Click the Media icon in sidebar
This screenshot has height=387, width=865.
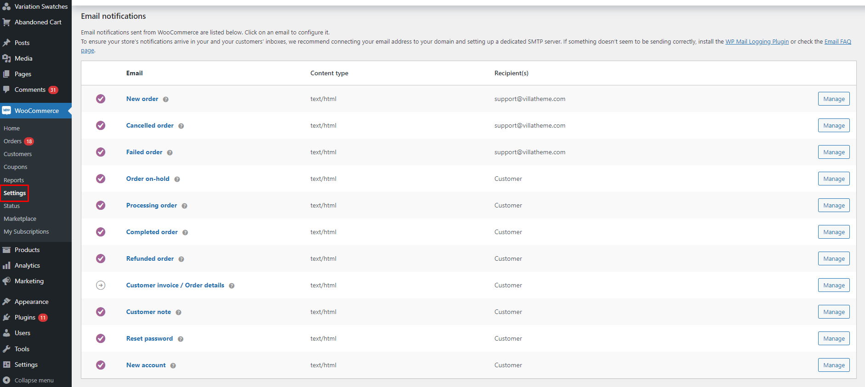click(6, 58)
